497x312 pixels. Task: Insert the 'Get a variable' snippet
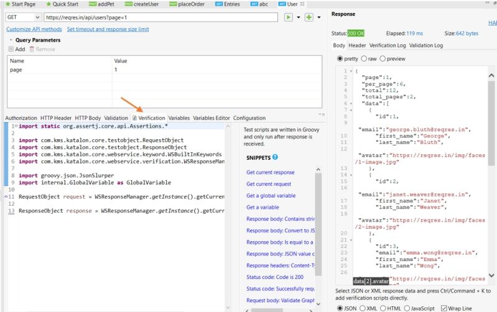click(x=262, y=208)
